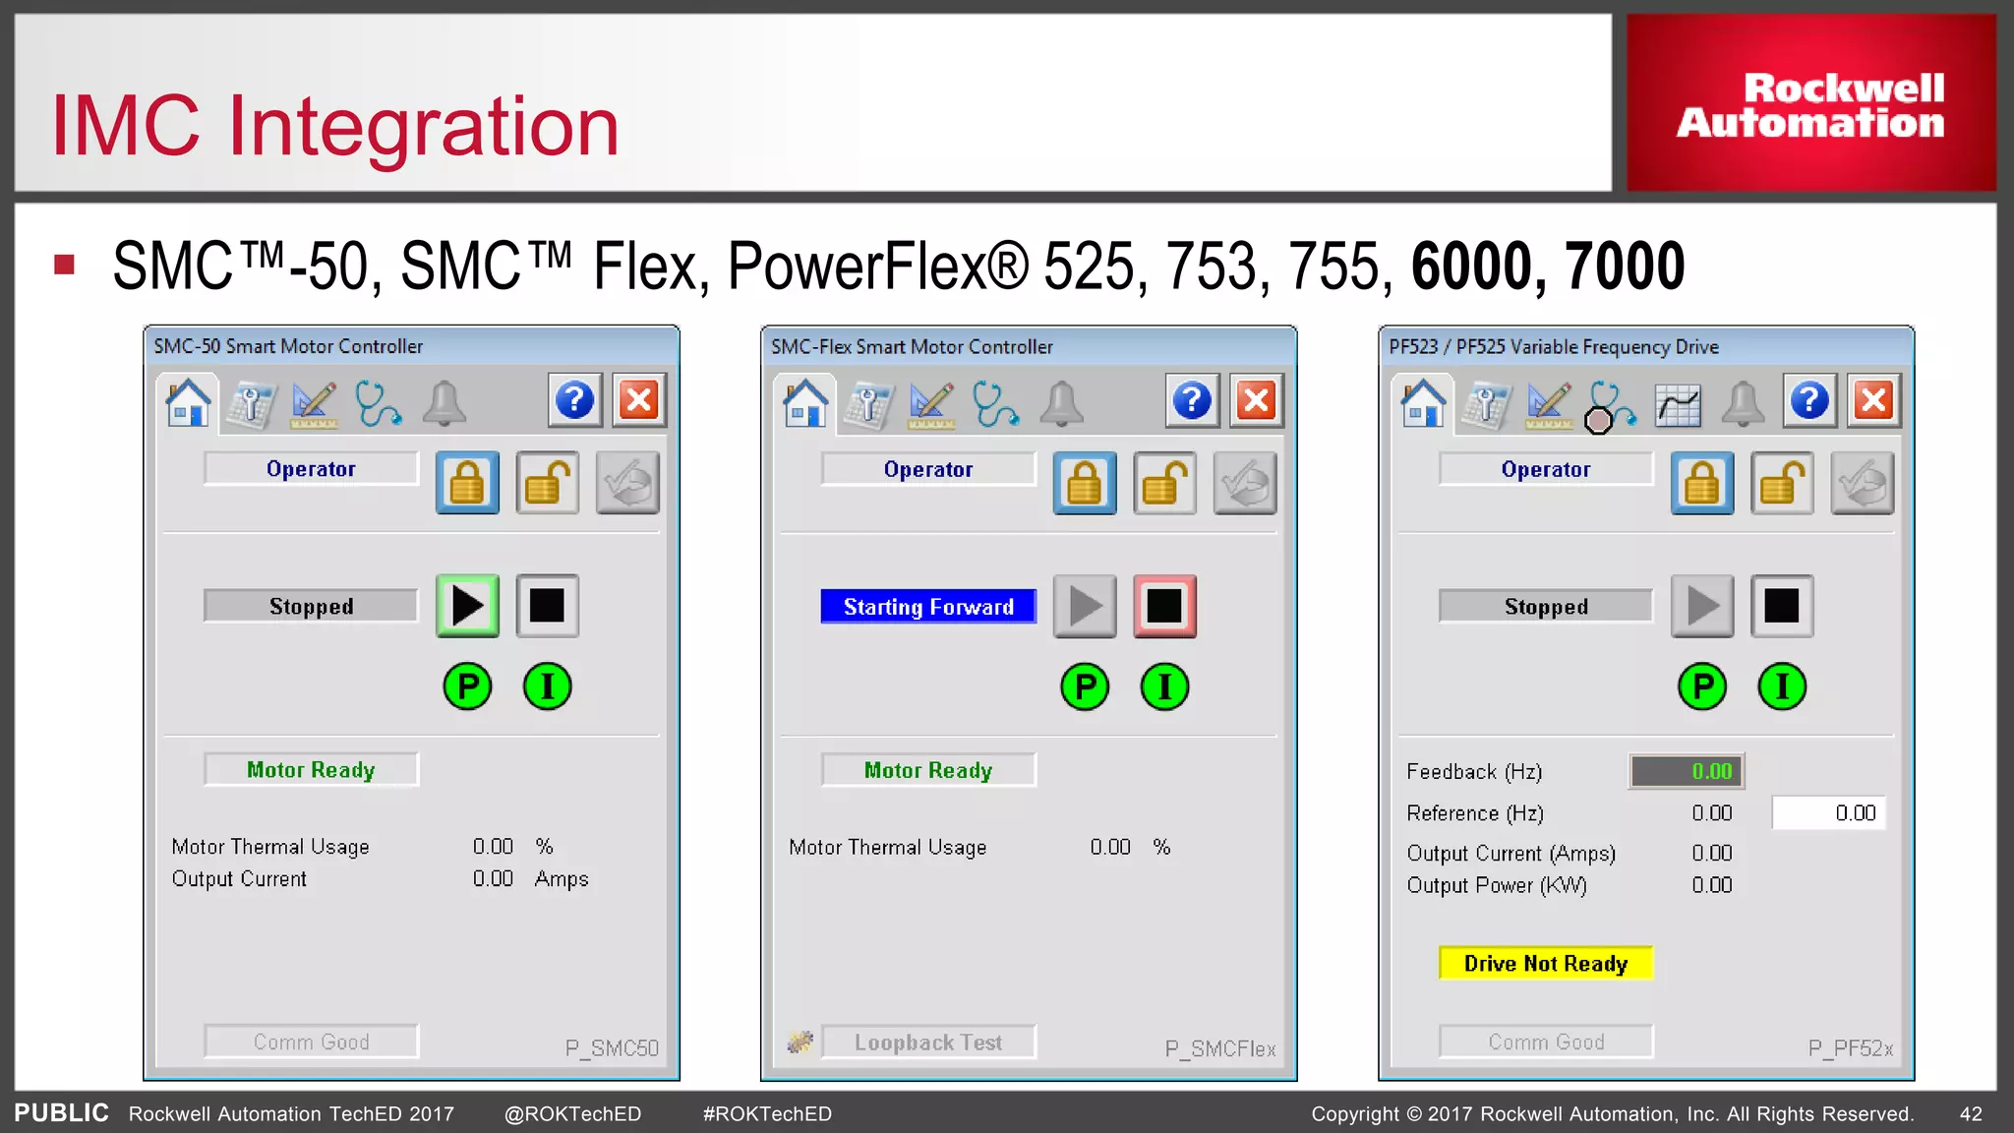2014x1133 pixels.
Task: Click locked padlock button in PF525 faceplate
Action: click(1702, 483)
